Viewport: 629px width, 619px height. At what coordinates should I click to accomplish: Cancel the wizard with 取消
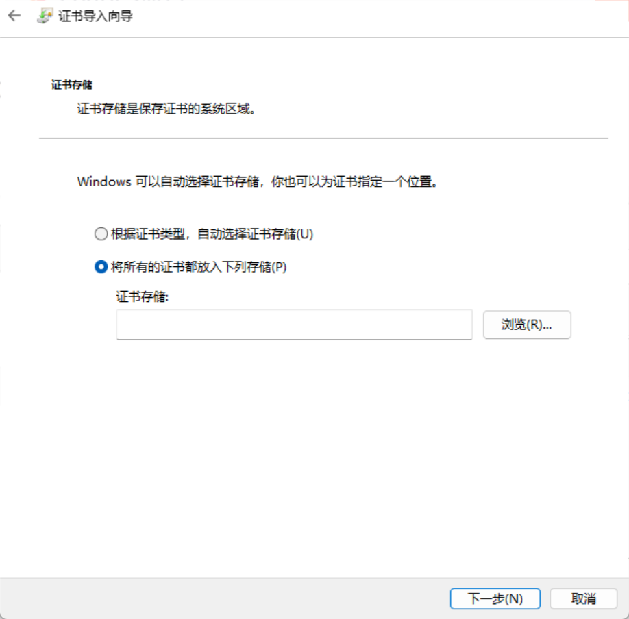pyautogui.click(x=583, y=598)
